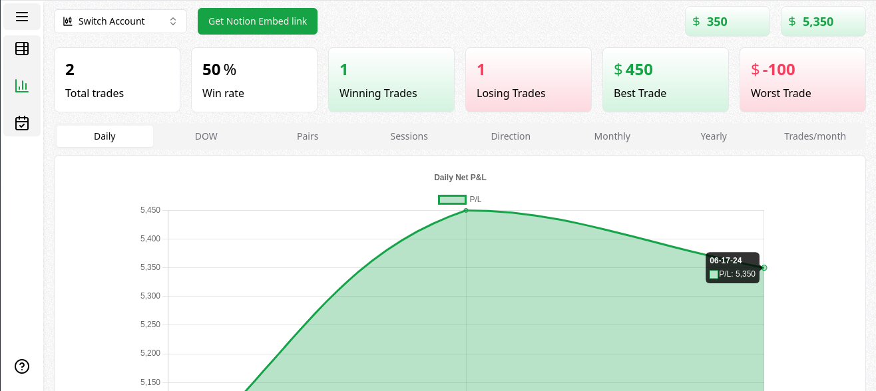Click the 06-17-24 tooltip date
Screen dimensions: 876x391
pyautogui.click(x=726, y=261)
